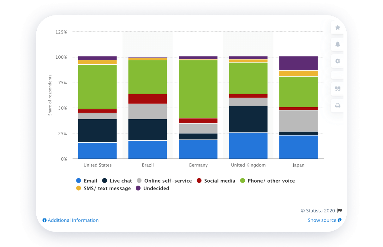Image resolution: width=383 pixels, height=247 pixels.
Task: Toggle Phone/ other voice legend item
Action: 267,181
